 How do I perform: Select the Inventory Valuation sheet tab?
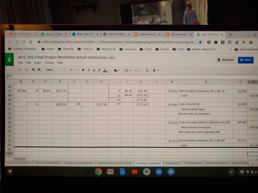[x=149, y=163]
